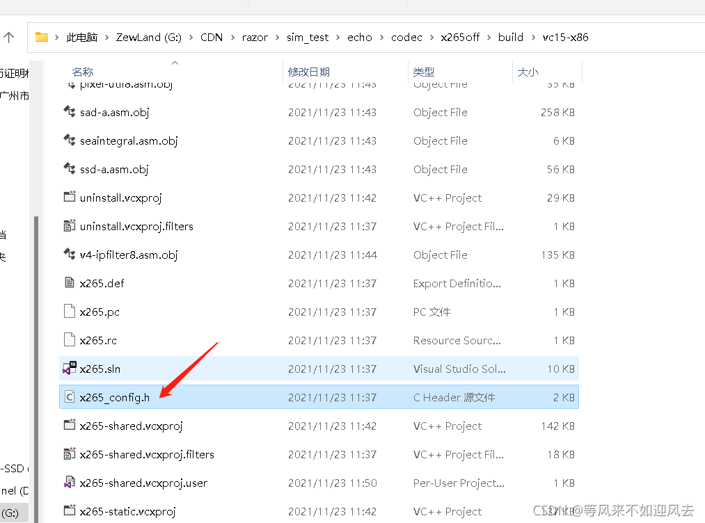The width and height of the screenshot is (705, 523).
Task: Navigate to ZewLand (G:) breadcrumb
Action: [149, 38]
